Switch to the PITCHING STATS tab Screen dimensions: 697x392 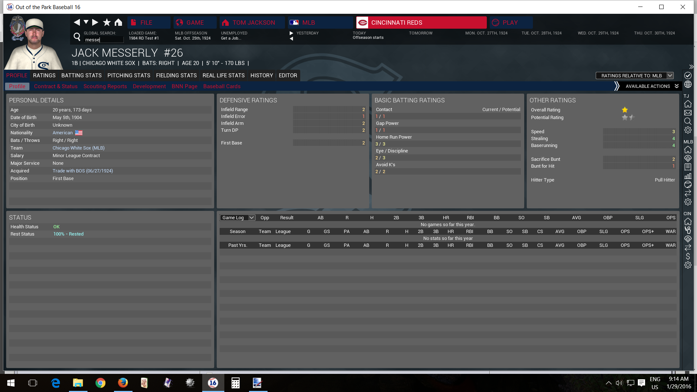pos(129,75)
